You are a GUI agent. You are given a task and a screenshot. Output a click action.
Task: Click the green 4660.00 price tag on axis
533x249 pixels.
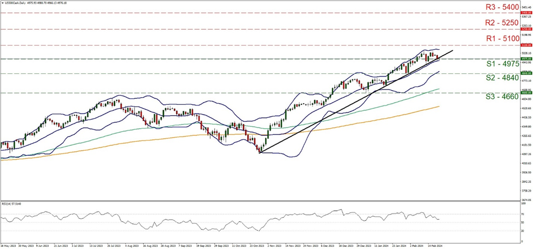525,93
